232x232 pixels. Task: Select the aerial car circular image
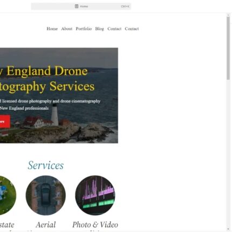[46, 195]
